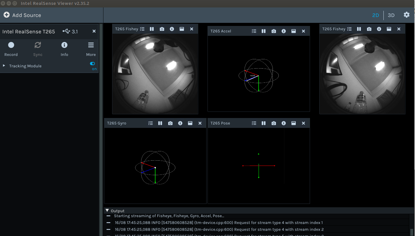415x236 pixels.
Task: Click the 'Add Source' label
Action: point(27,15)
